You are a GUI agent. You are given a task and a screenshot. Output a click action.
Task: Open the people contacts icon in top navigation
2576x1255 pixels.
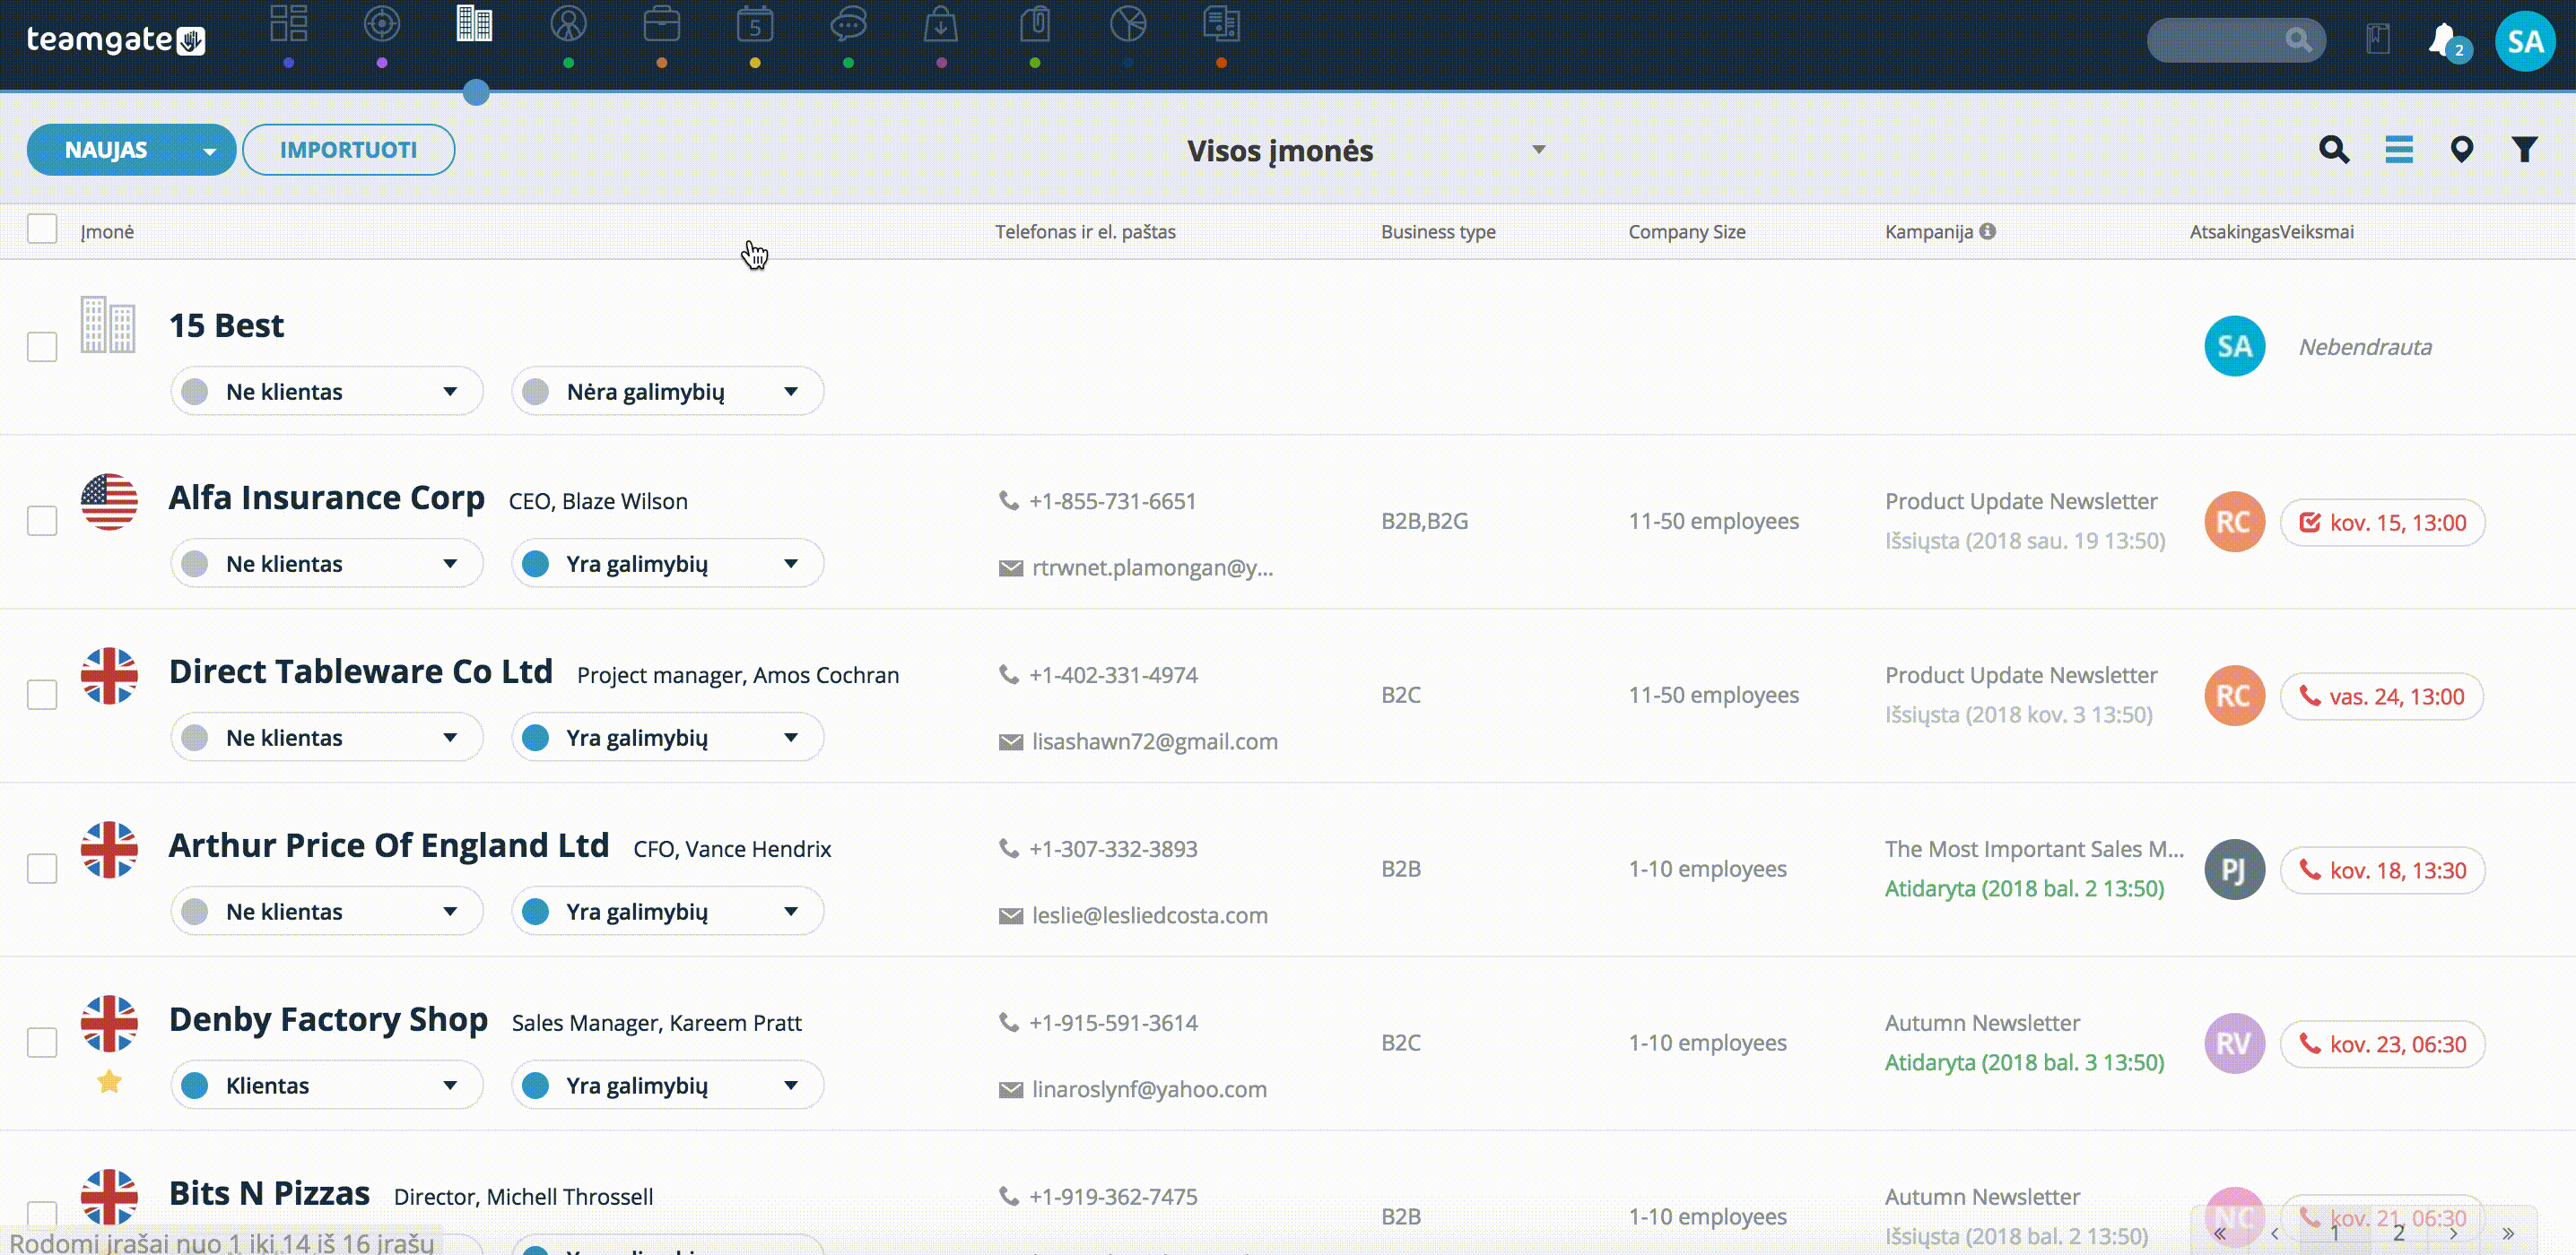(568, 24)
